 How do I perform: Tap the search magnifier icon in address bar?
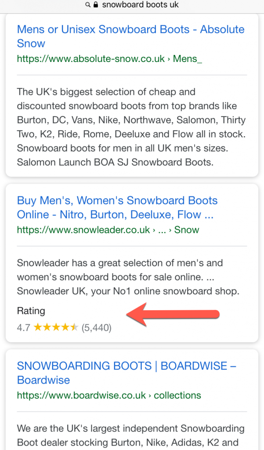tap(88, 5)
